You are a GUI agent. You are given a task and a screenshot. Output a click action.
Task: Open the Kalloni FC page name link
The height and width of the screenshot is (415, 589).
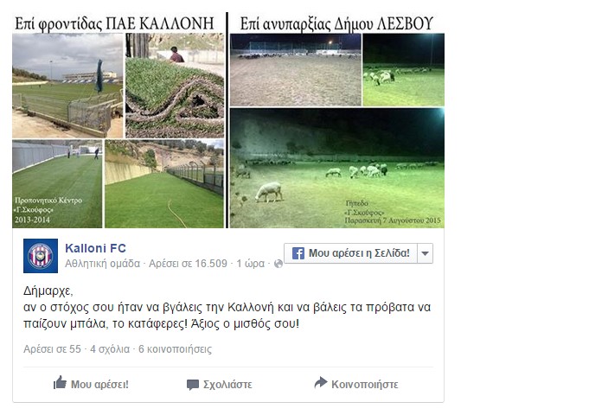[x=95, y=248]
